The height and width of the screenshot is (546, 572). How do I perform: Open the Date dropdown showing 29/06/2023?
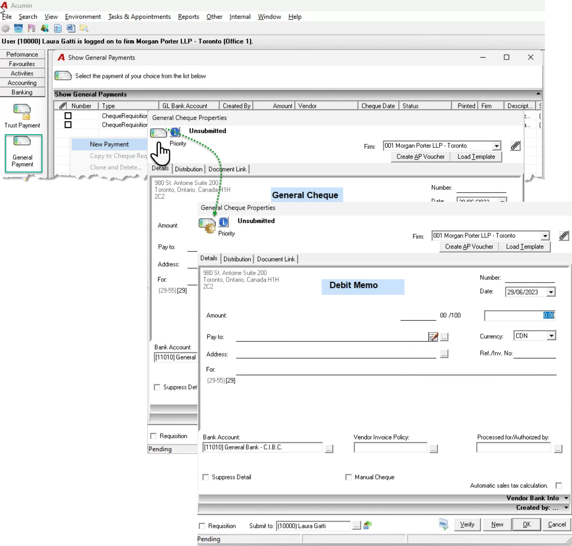551,292
